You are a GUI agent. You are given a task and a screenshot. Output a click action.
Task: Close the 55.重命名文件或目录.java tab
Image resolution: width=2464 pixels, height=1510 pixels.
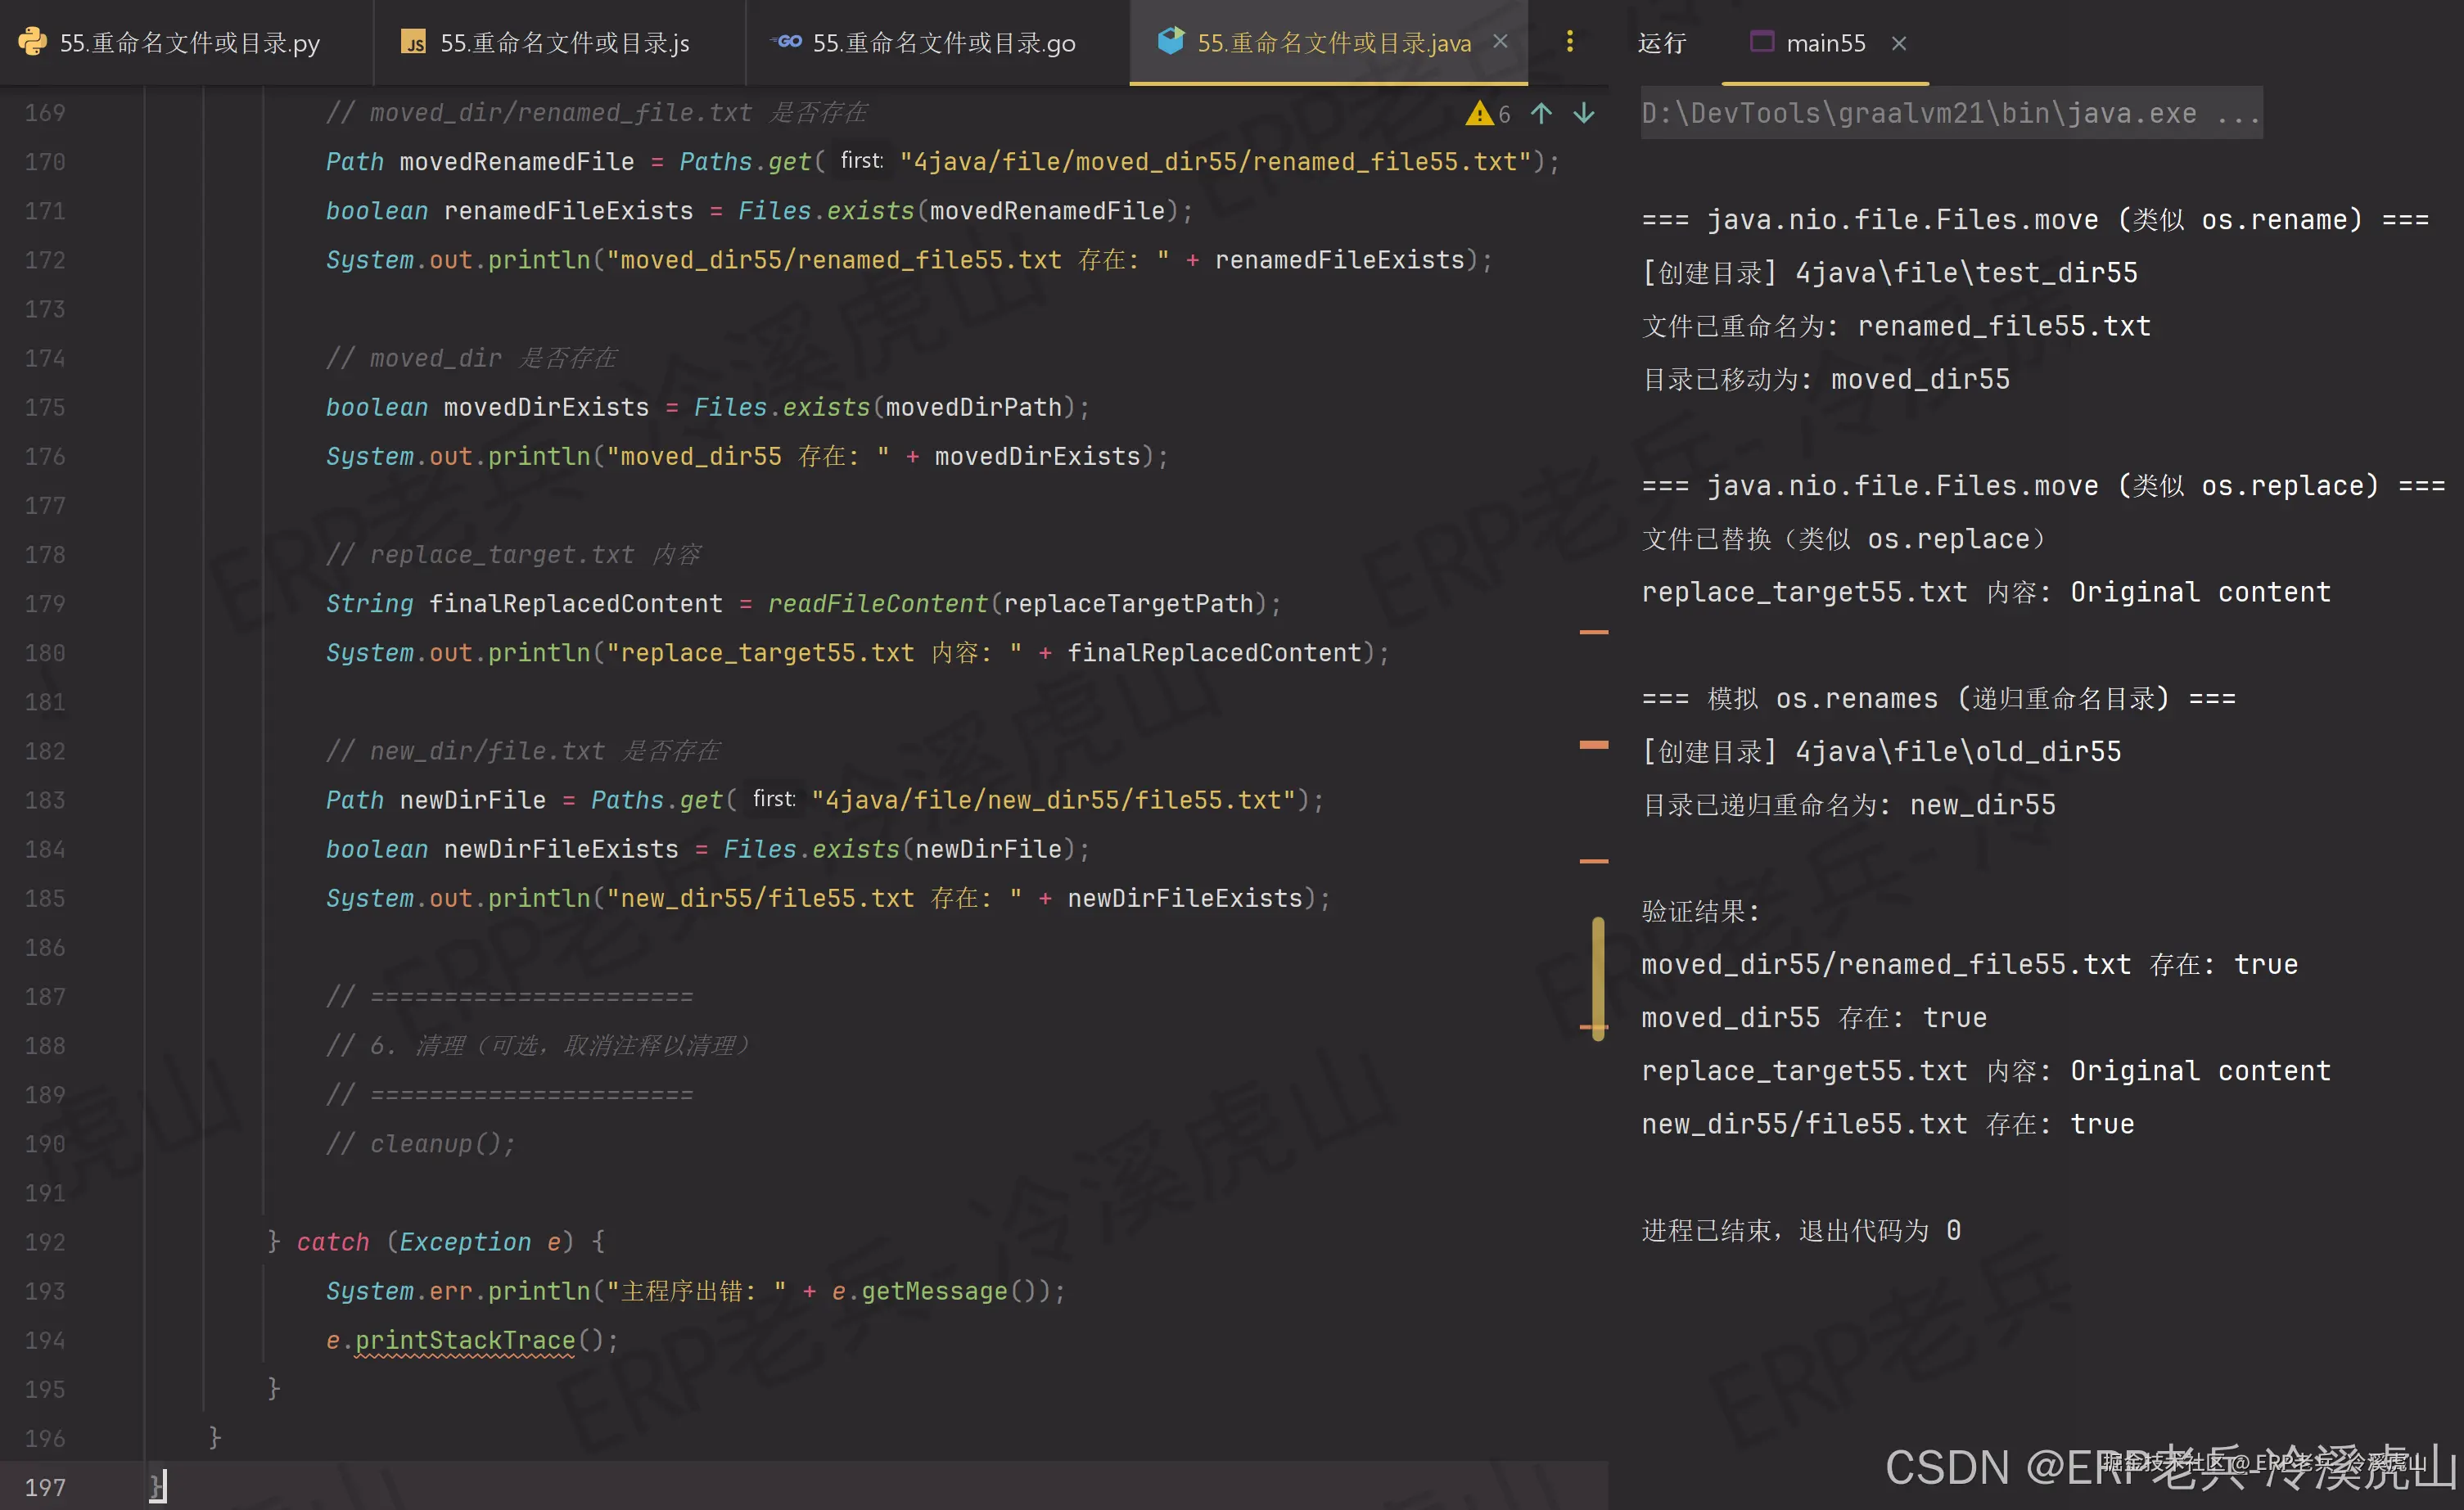point(1500,42)
